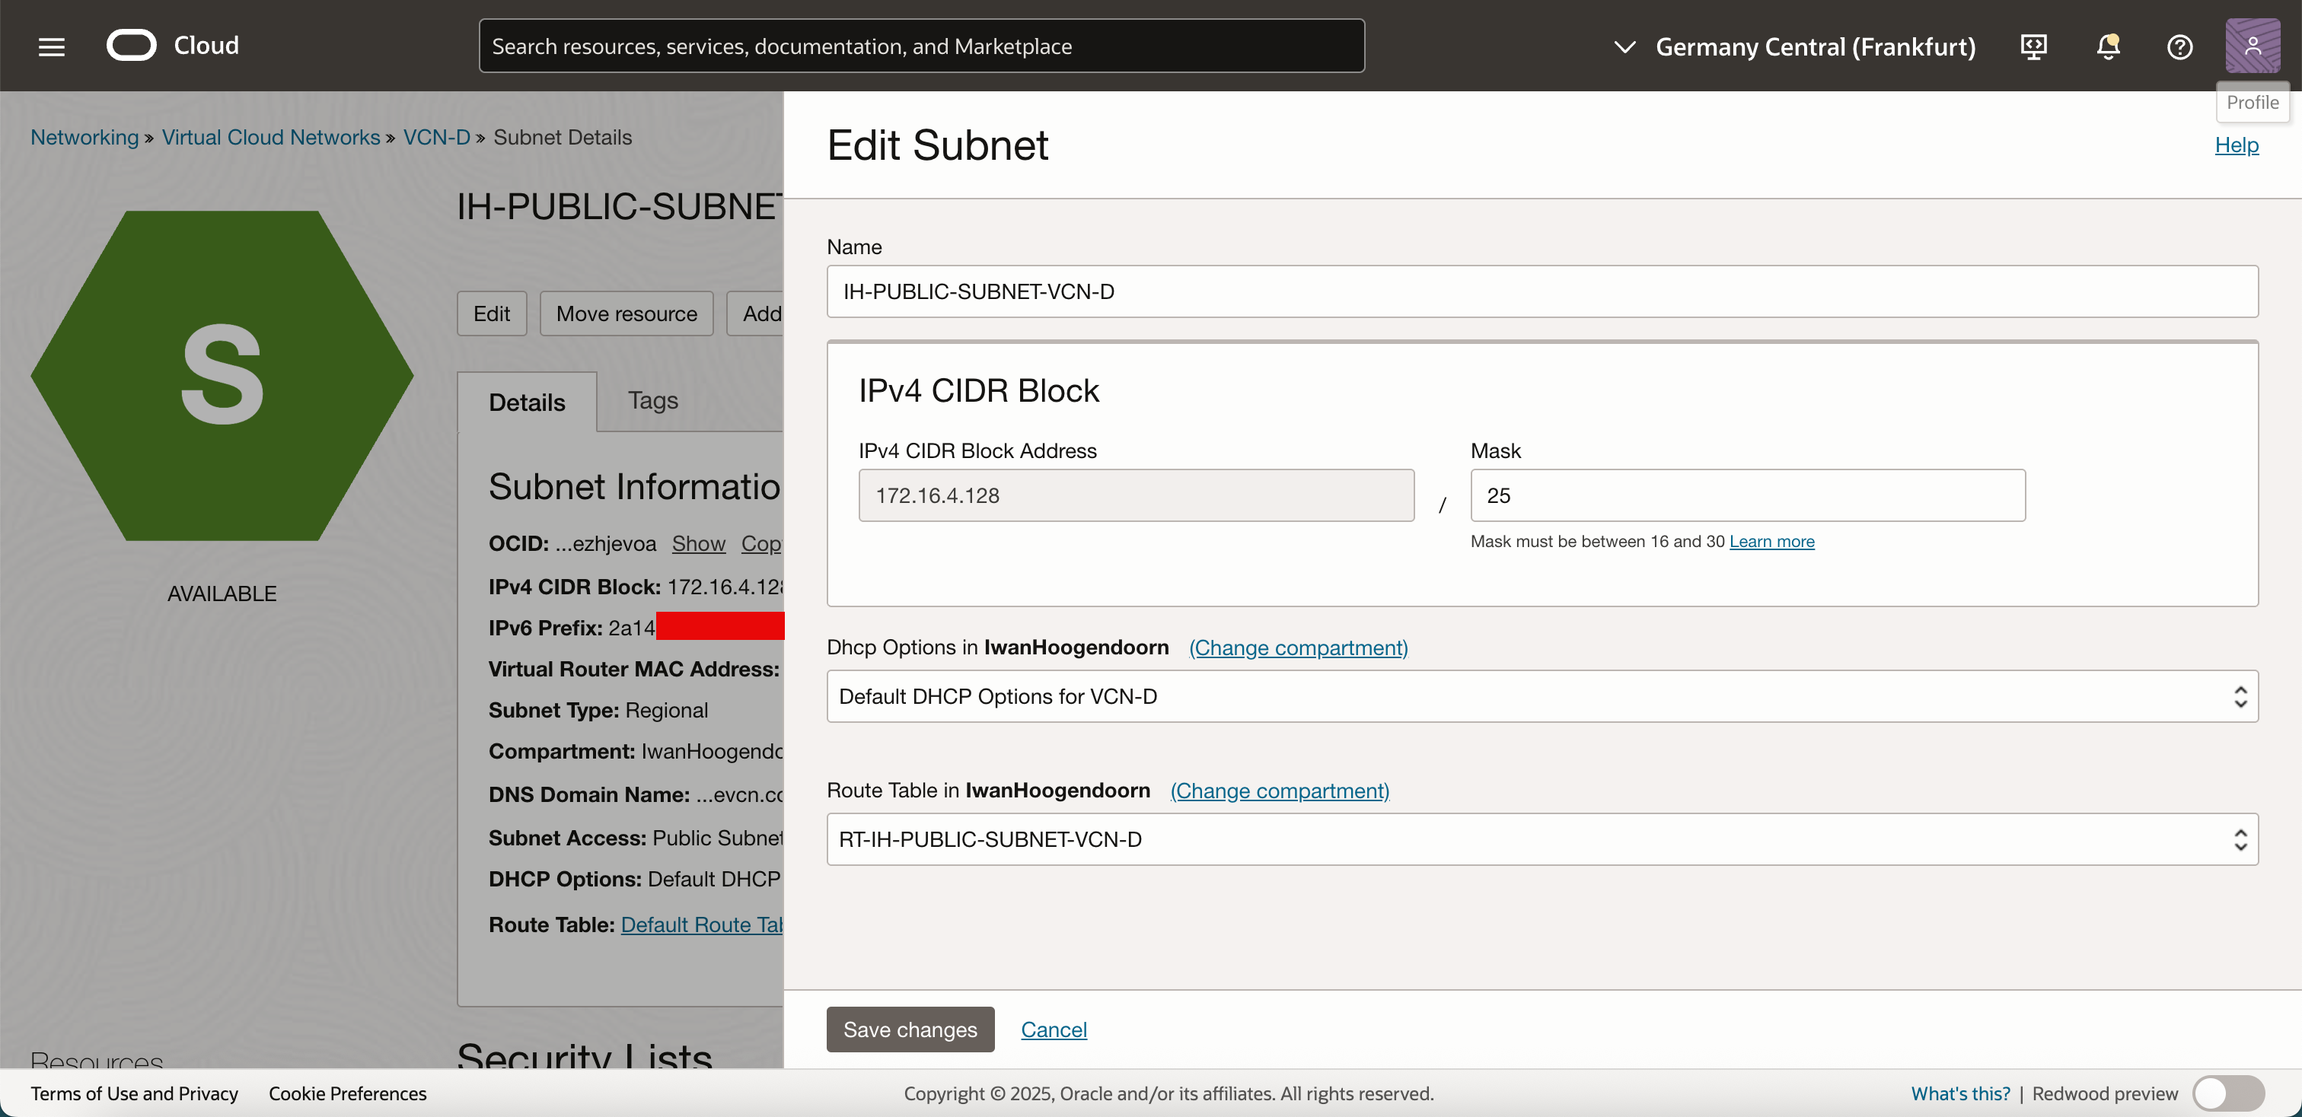
Task: Open the Profile avatar menu
Action: (2252, 46)
